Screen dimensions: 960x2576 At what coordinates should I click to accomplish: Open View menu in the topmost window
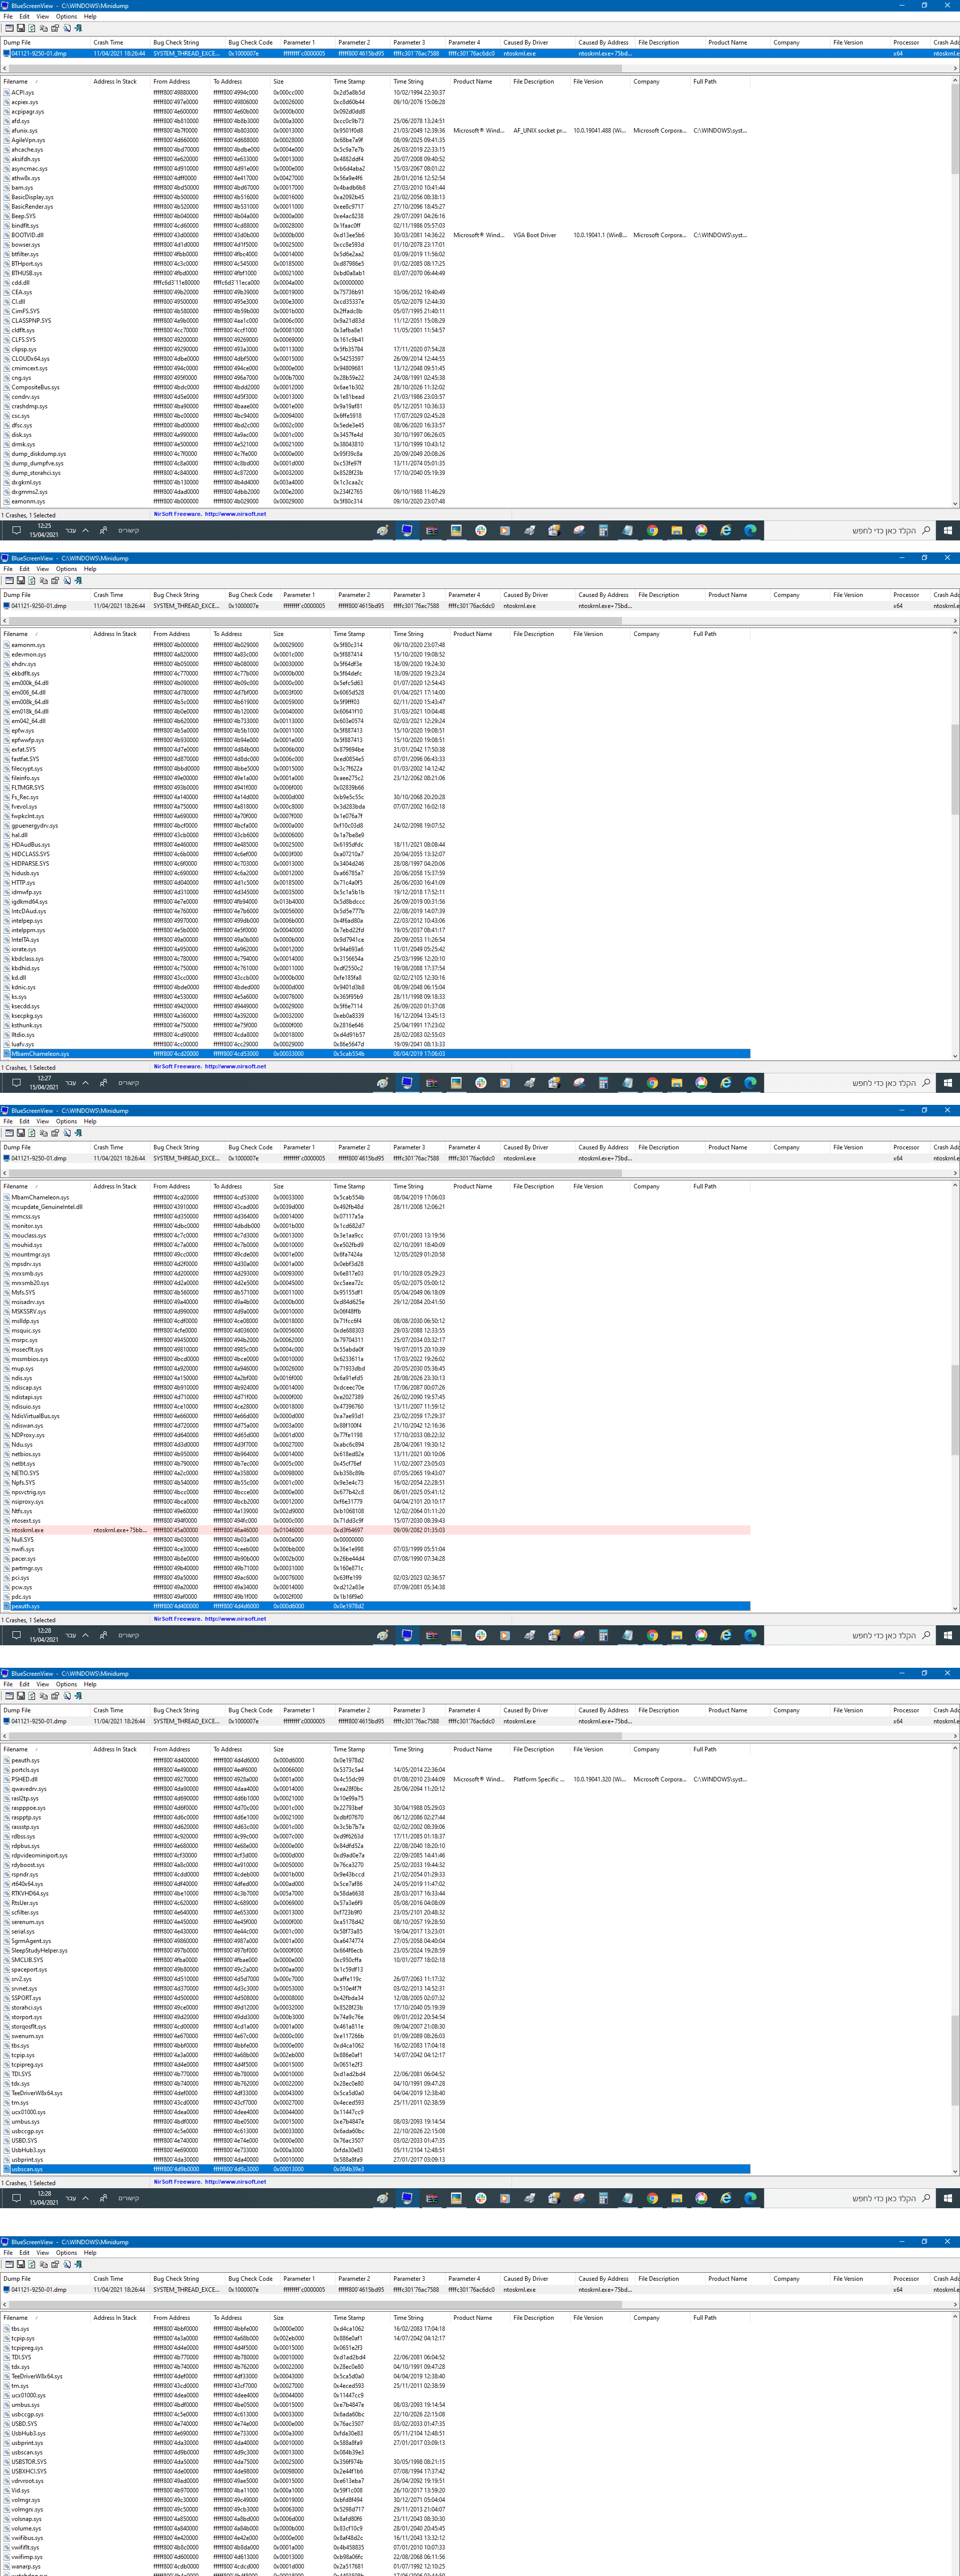(x=42, y=17)
